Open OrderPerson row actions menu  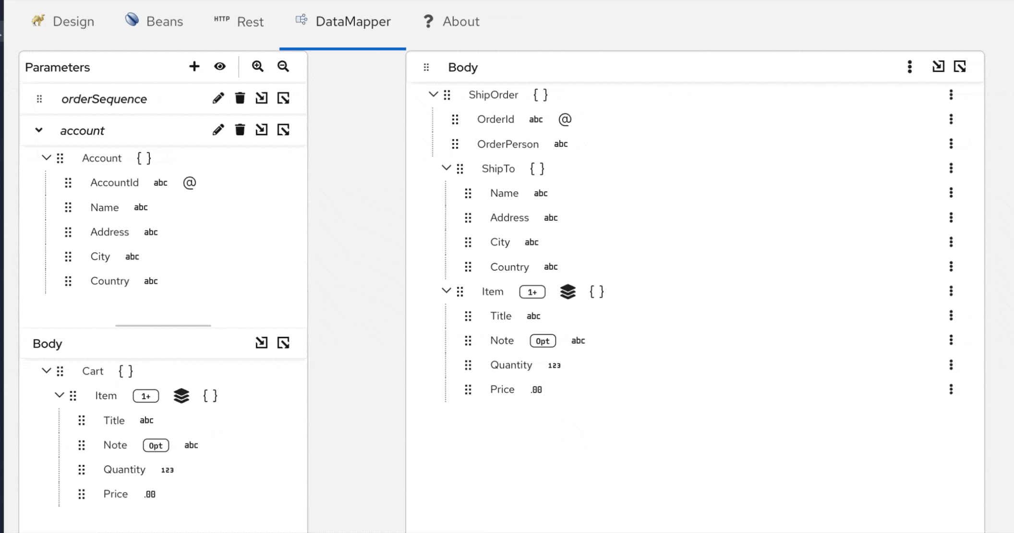pyautogui.click(x=951, y=144)
